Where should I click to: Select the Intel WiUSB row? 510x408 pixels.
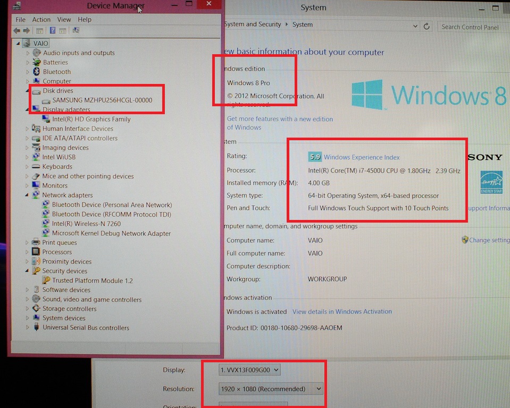59,157
